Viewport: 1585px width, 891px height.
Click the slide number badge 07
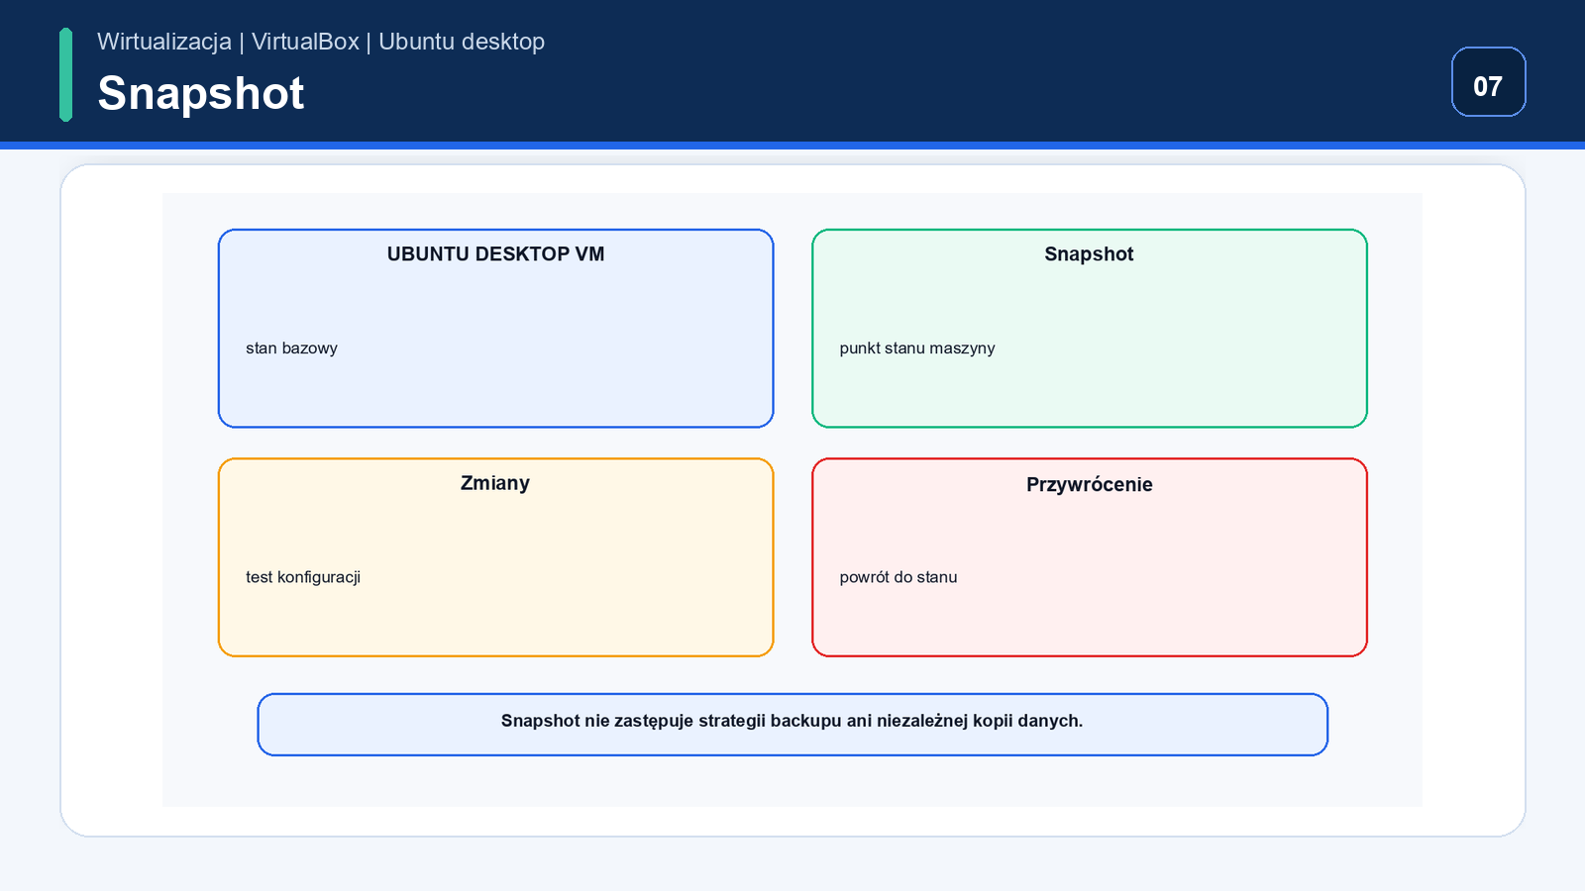[x=1488, y=82]
